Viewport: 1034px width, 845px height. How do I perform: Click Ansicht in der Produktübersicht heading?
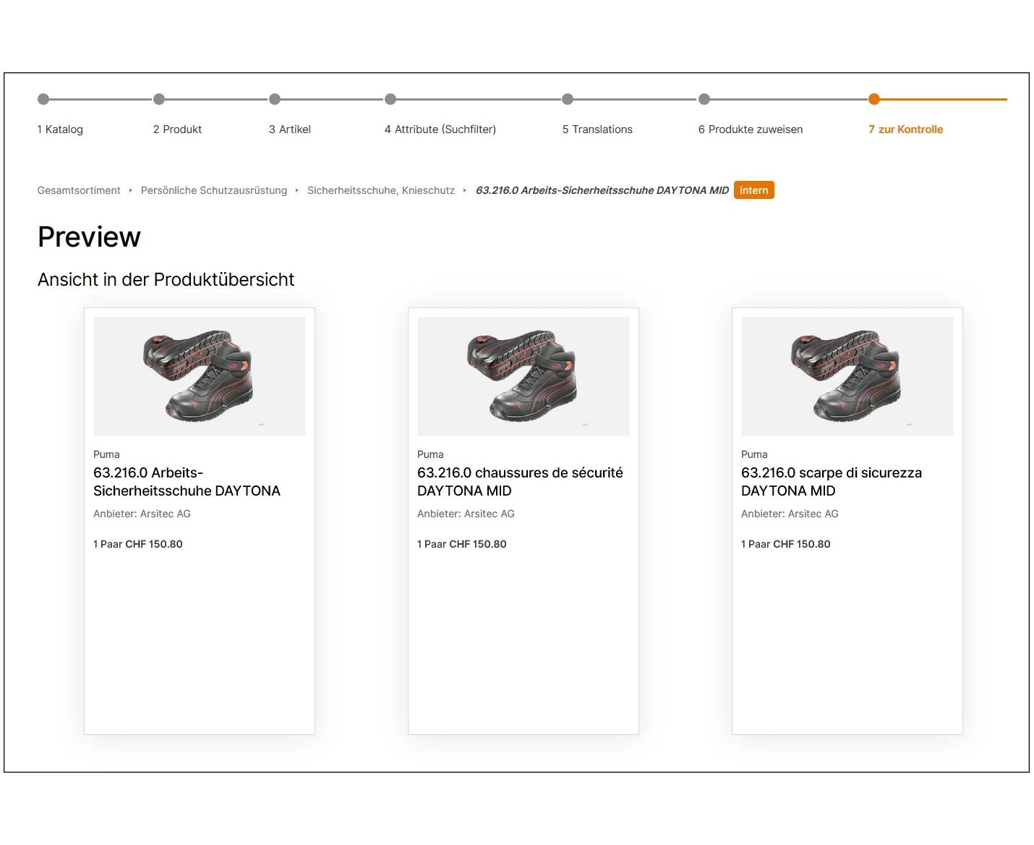pyautogui.click(x=166, y=280)
